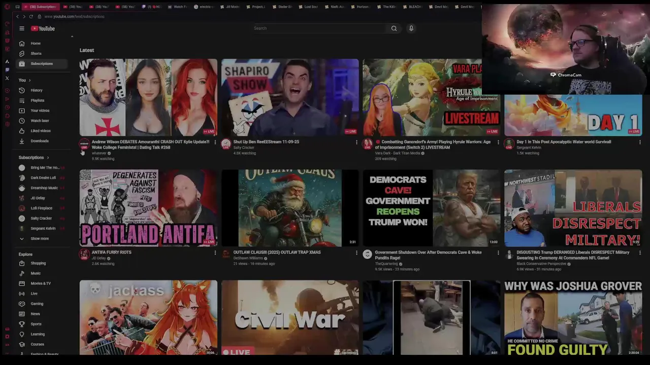The width and height of the screenshot is (650, 365).
Task: Open Portland Antifa video thumbnail
Action: click(148, 208)
